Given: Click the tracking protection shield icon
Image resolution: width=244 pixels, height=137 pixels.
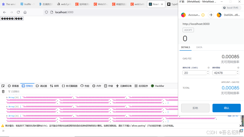Looking at the screenshot, I should point(46,12).
